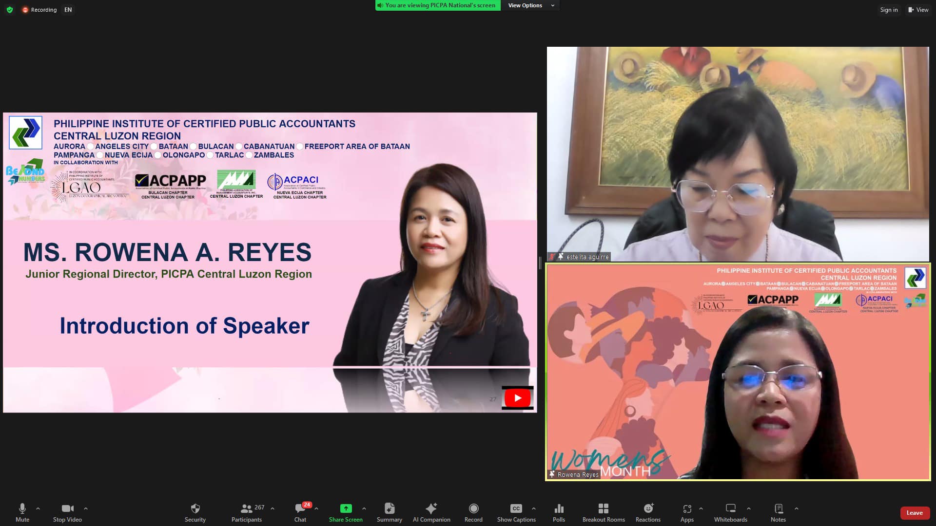Image resolution: width=936 pixels, height=526 pixels.
Task: Click the panel divider handle beside shared screen
Action: tap(540, 263)
